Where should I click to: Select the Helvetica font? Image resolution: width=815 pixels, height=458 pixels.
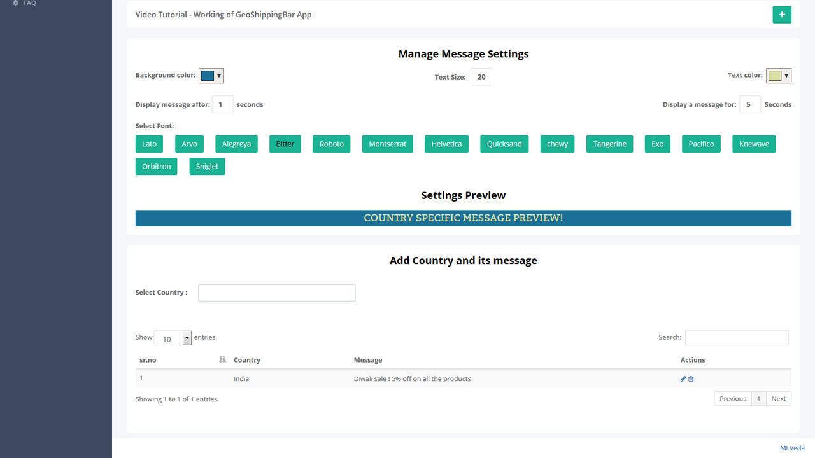(x=446, y=144)
